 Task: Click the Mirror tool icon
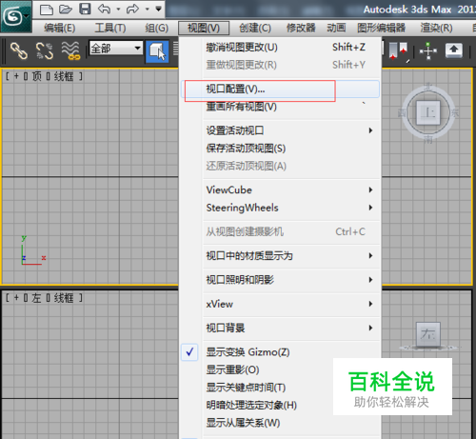398,50
